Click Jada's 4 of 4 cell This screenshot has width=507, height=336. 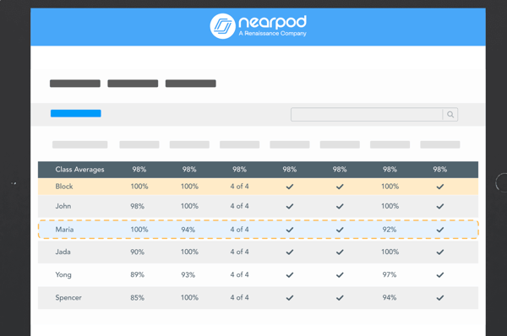pyautogui.click(x=240, y=252)
